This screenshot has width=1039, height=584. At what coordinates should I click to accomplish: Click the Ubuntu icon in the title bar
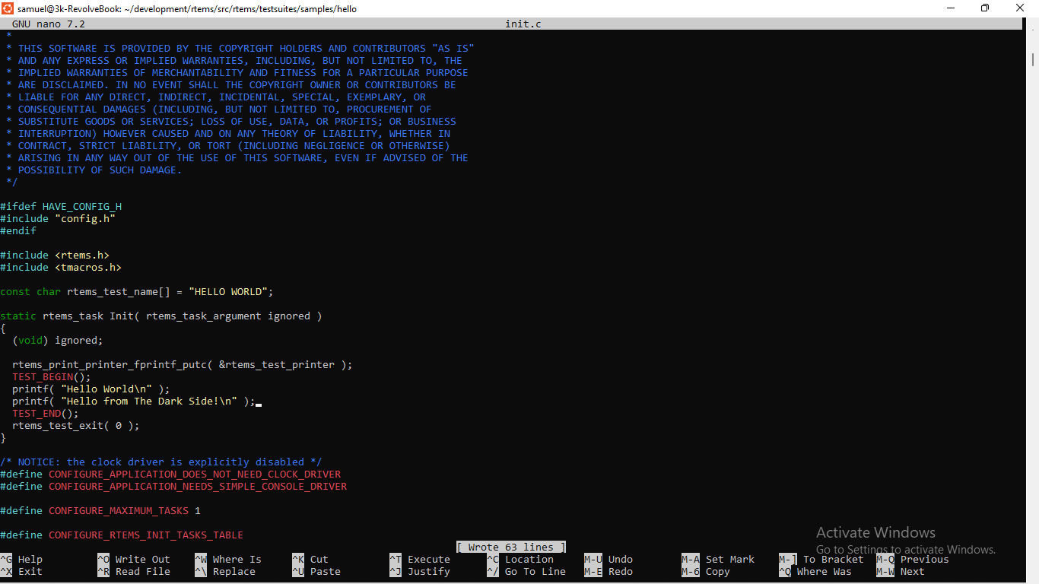(8, 8)
